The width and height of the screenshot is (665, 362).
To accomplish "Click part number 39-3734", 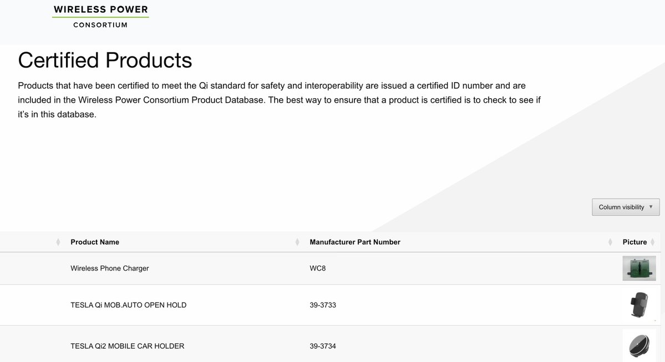I will click(x=323, y=346).
